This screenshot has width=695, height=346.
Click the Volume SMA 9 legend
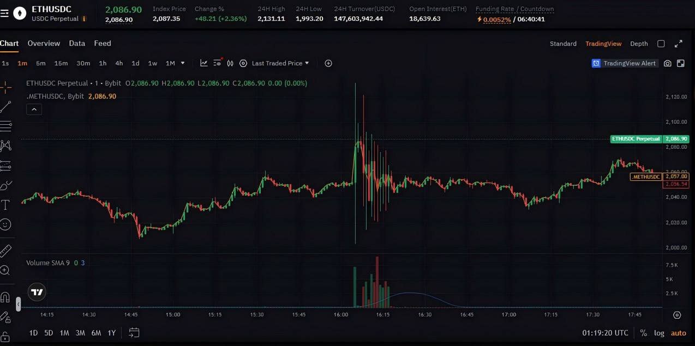(x=48, y=263)
